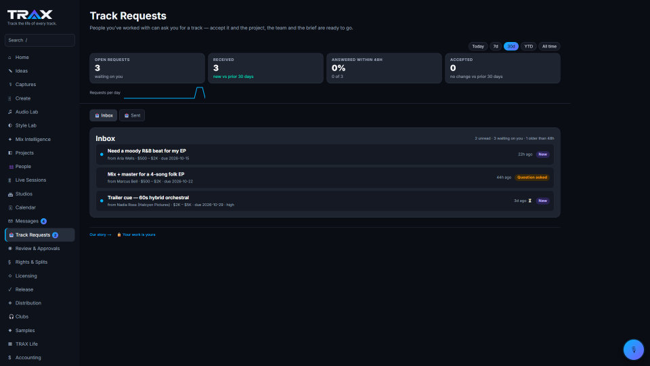650x366 pixels.
Task: Open the Rights & Splits page
Action: (40, 262)
